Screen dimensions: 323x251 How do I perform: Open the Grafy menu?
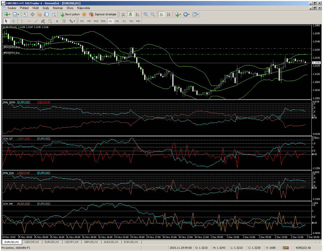click(x=46, y=8)
